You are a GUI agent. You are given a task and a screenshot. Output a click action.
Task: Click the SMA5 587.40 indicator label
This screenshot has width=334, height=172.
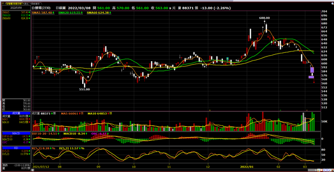click(43, 13)
